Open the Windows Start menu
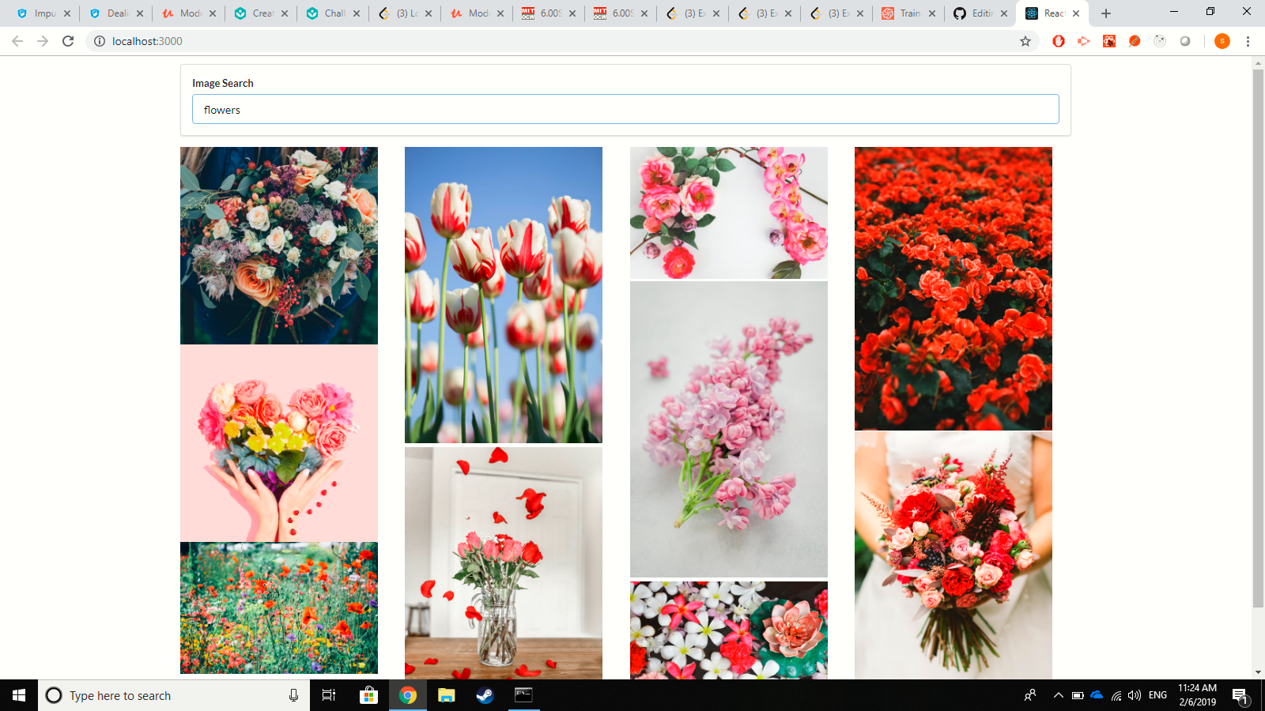The width and height of the screenshot is (1265, 711). click(x=19, y=695)
